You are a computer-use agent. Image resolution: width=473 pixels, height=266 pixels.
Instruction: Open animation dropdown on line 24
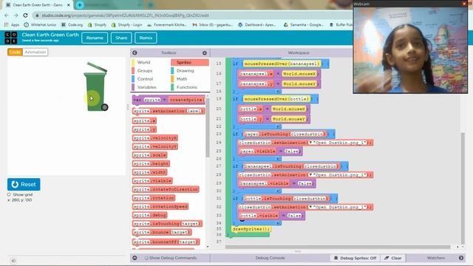point(310,143)
